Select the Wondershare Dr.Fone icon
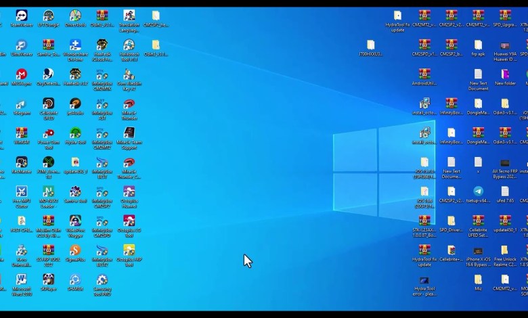Screen dimensions: 528x318 pyautogui.click(x=75, y=45)
